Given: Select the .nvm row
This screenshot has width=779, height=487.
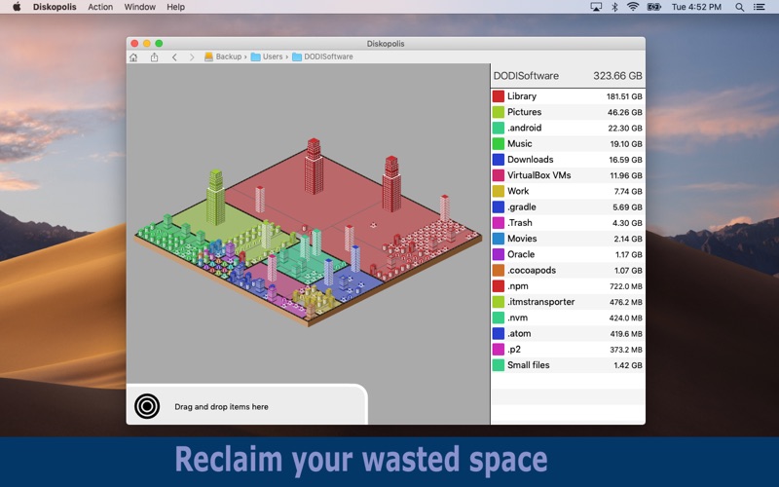Looking at the screenshot, I should 568,318.
